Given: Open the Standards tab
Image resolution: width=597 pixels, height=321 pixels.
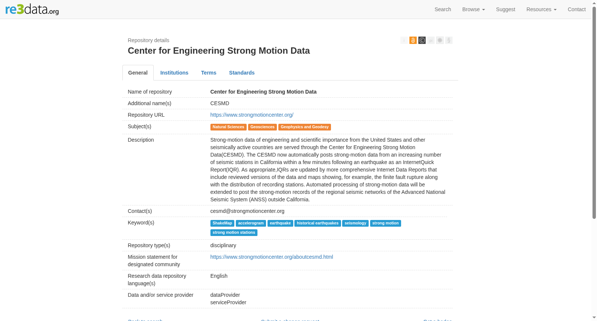Looking at the screenshot, I should (242, 73).
